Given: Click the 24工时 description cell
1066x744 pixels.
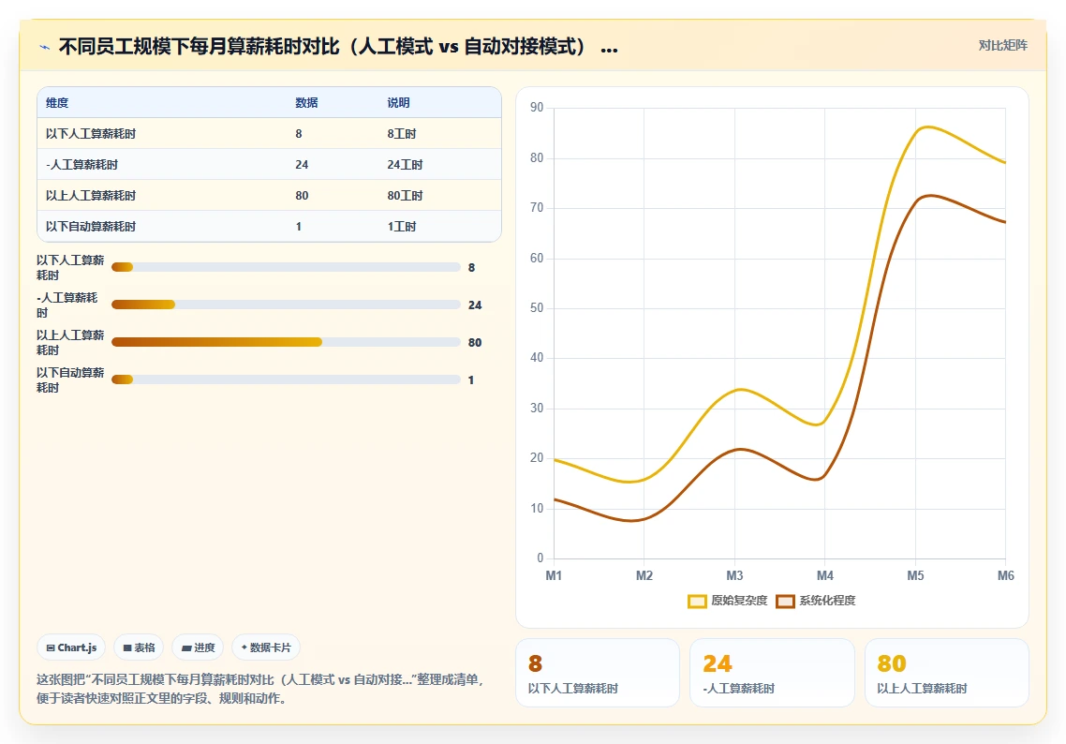Looking at the screenshot, I should pyautogui.click(x=406, y=165).
